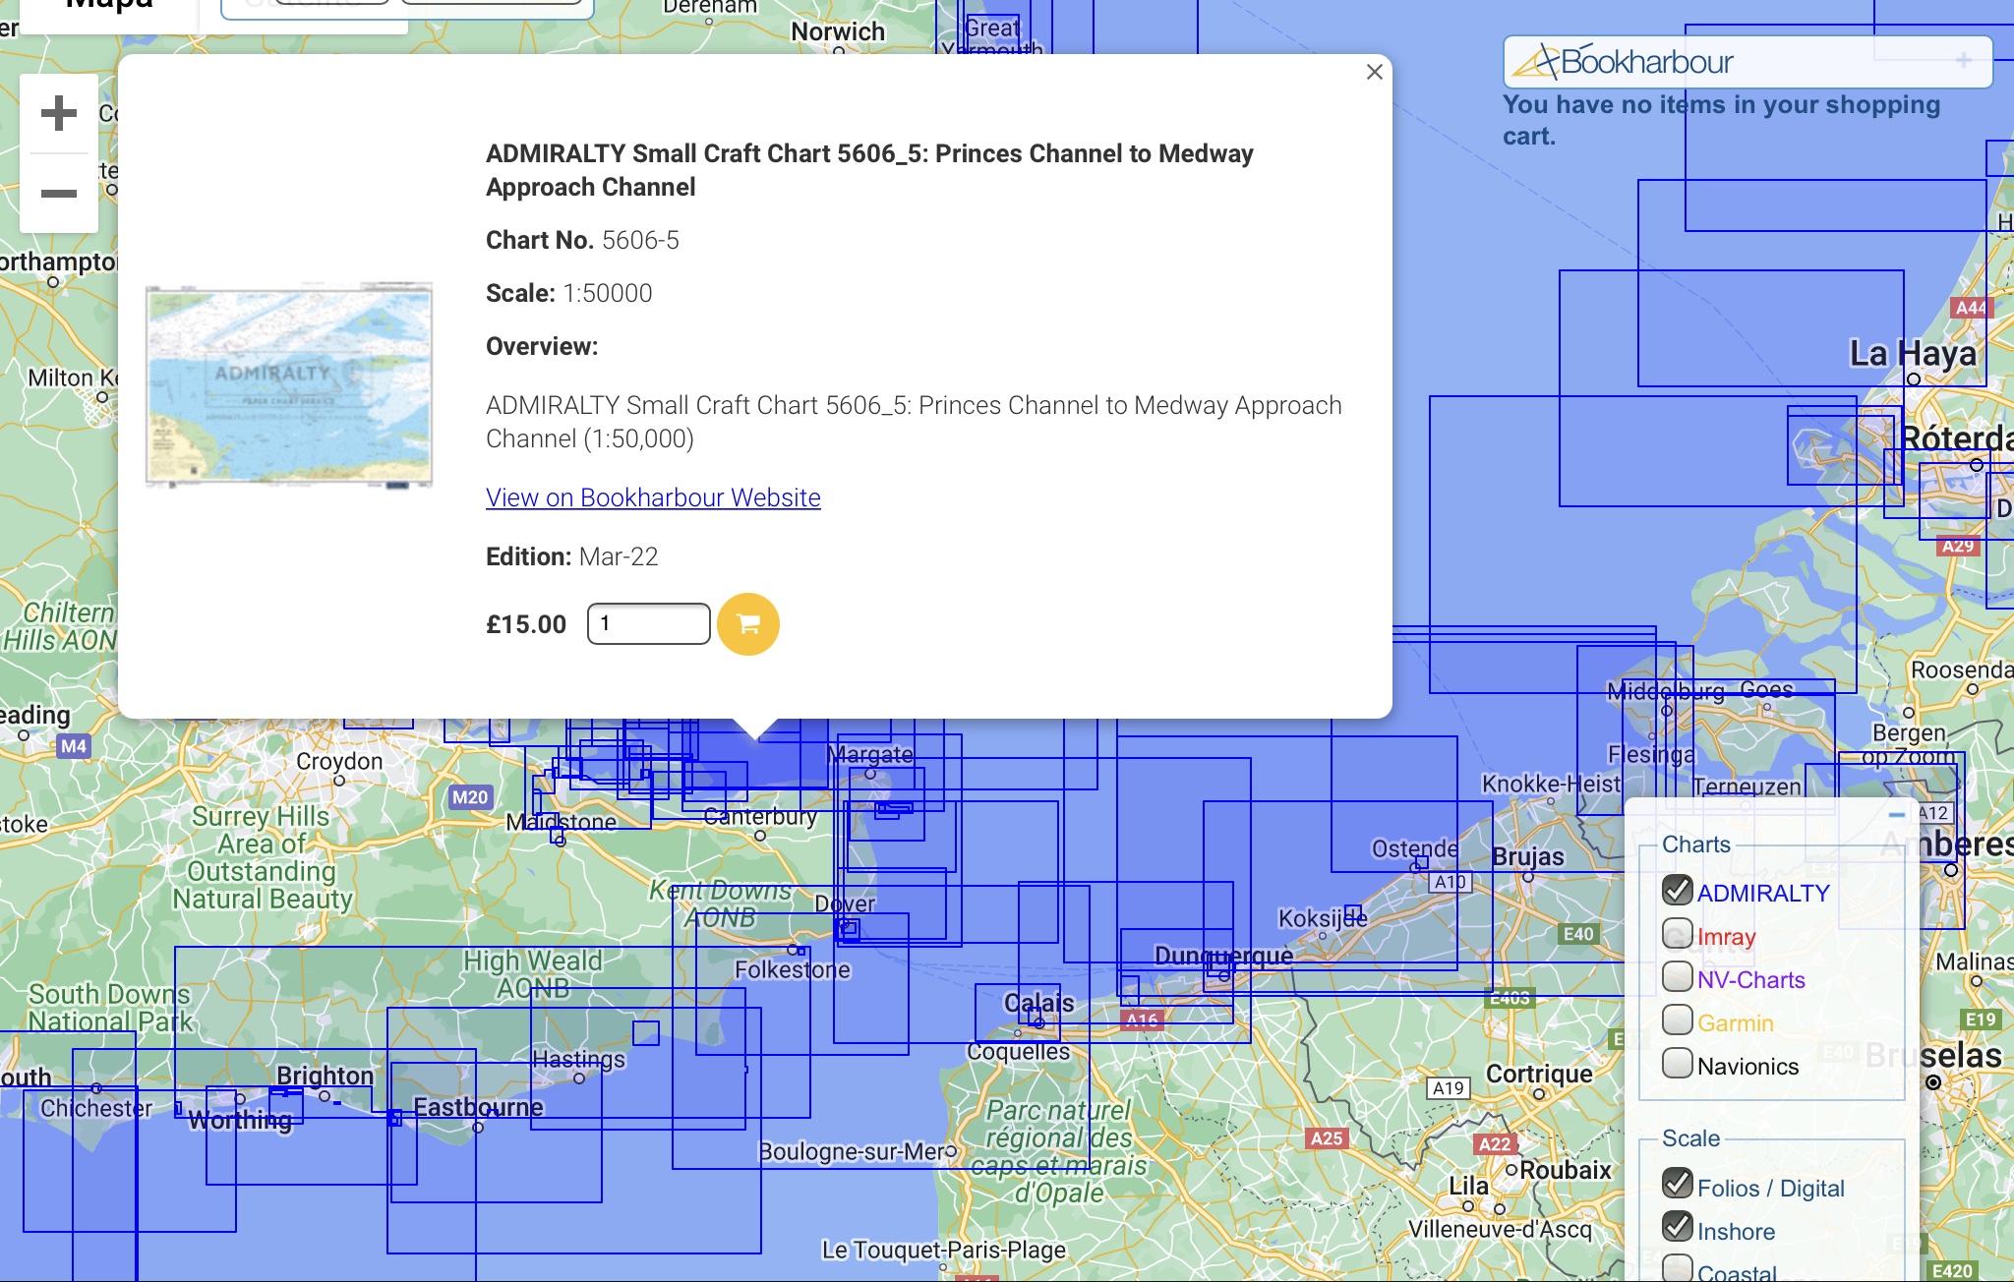This screenshot has height=1282, width=2014.
Task: Expand the shopping cart plus icon
Action: point(1963,61)
